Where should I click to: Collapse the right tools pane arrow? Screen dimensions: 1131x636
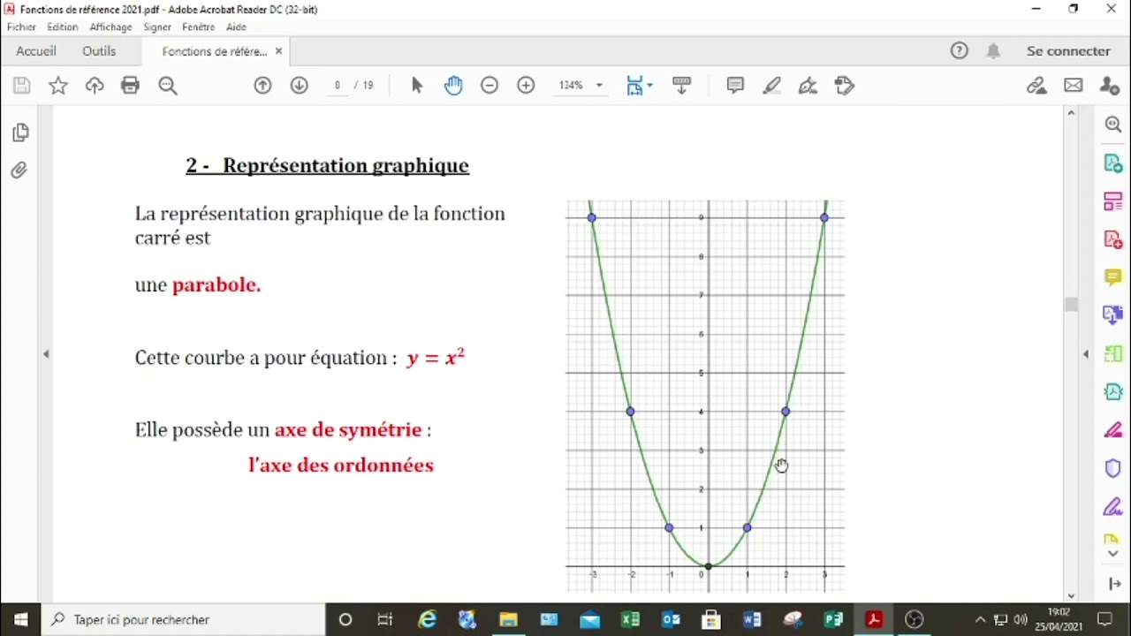tap(1086, 354)
